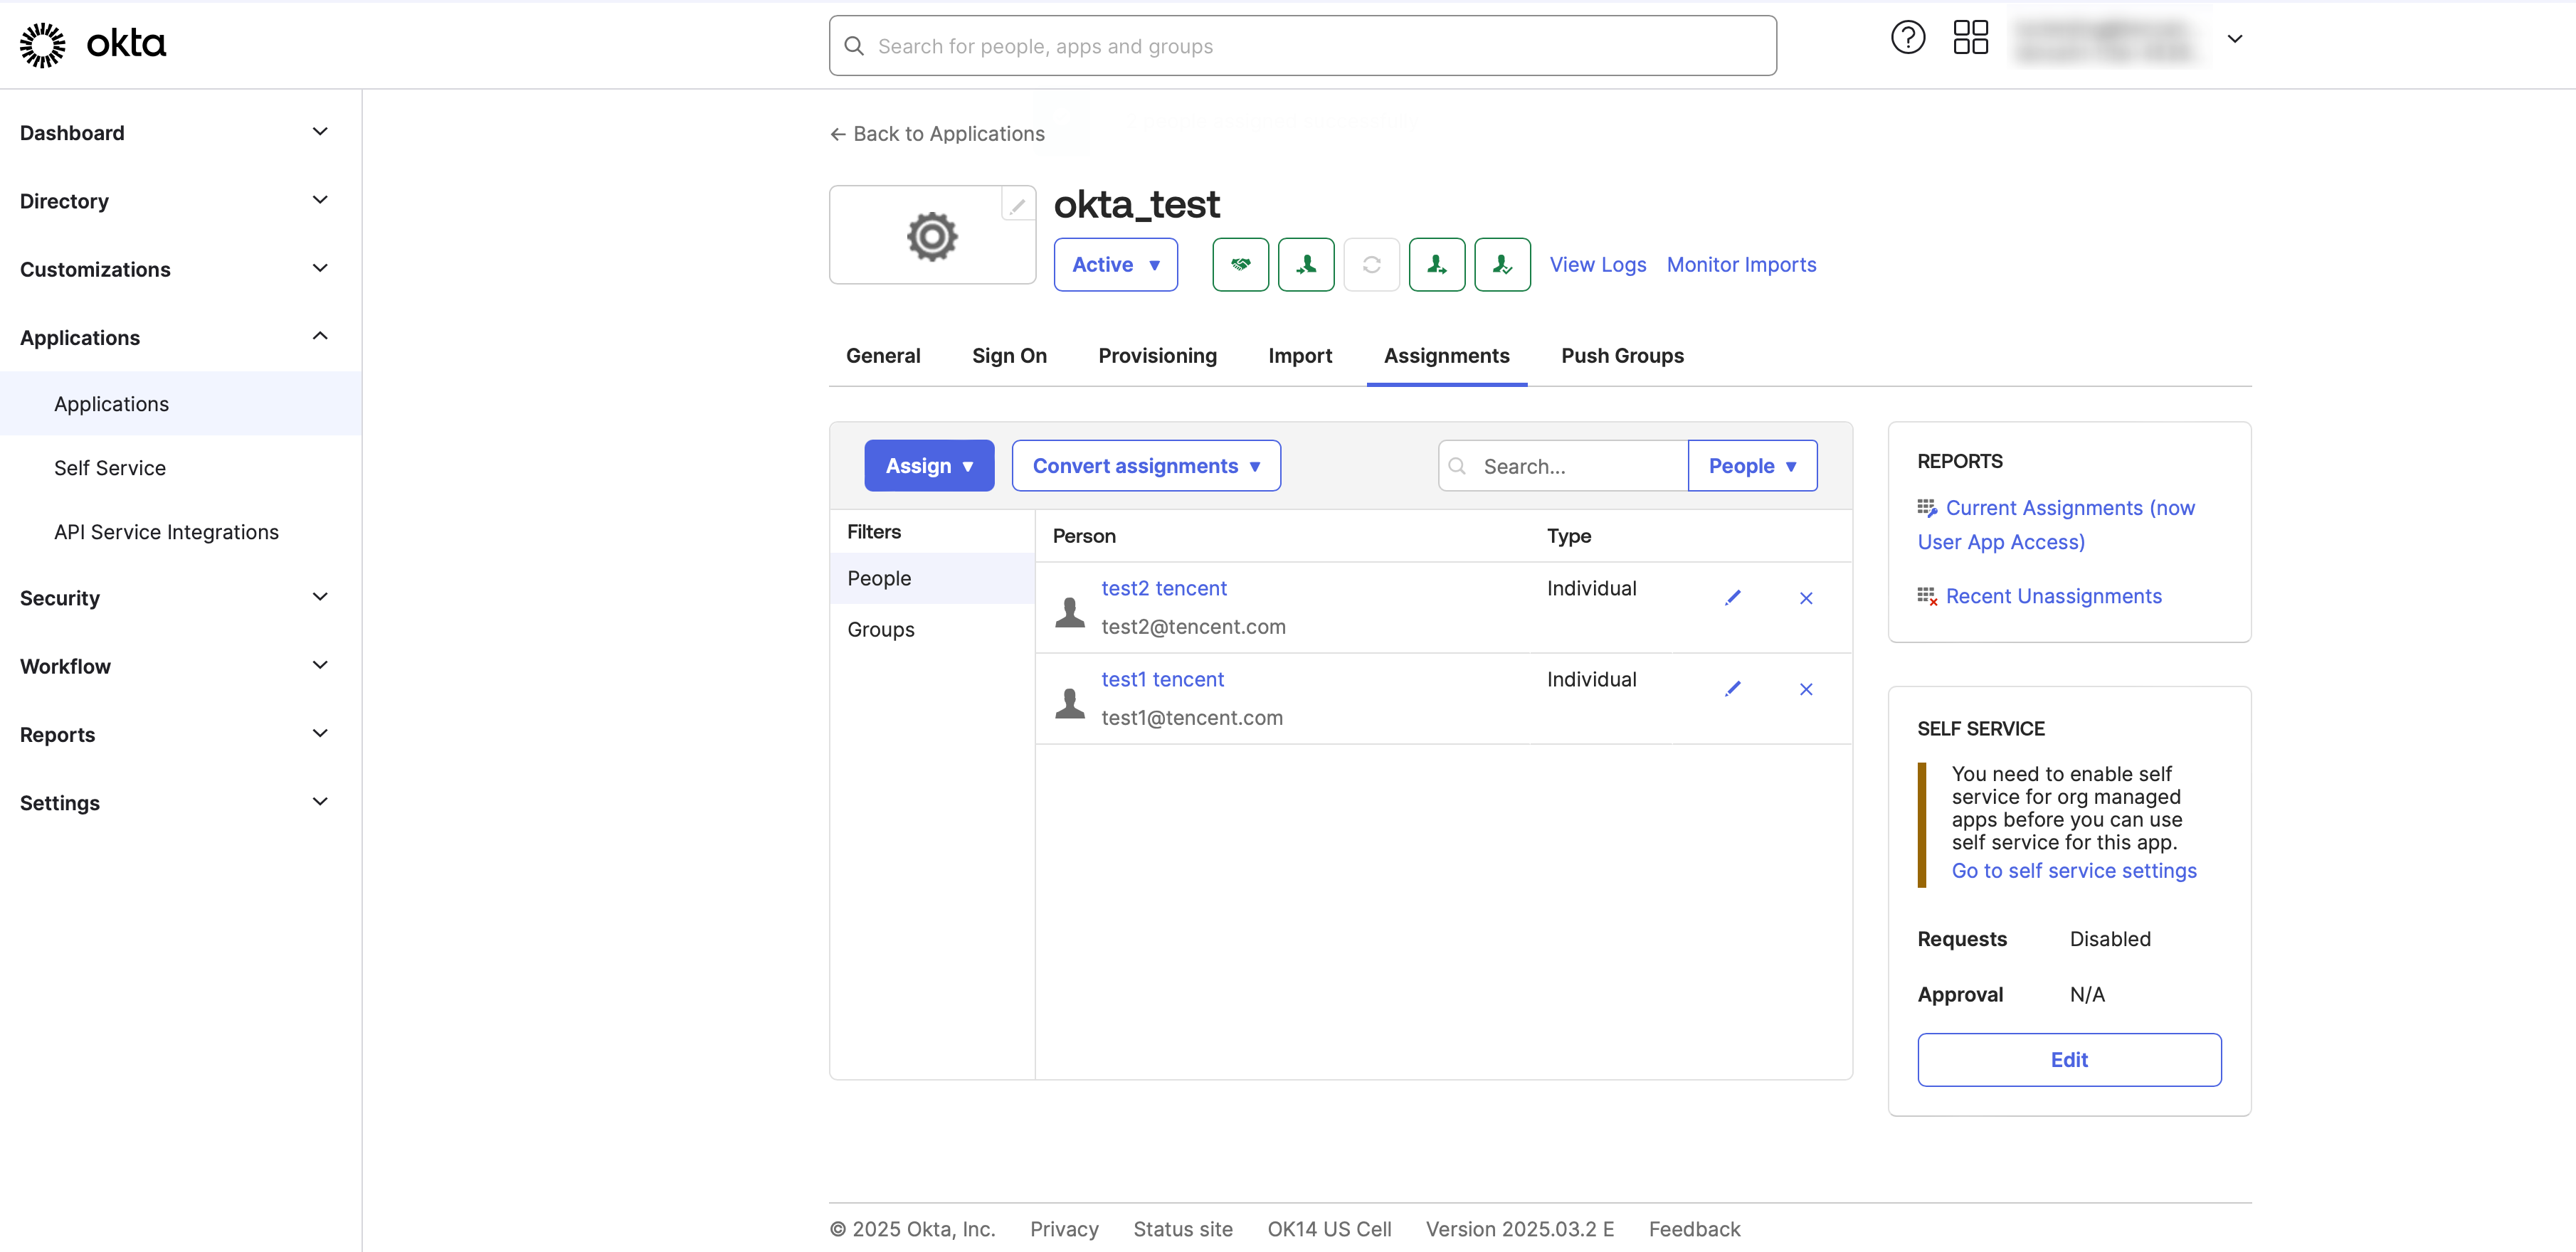The width and height of the screenshot is (2576, 1252).
Task: Click the handshake federation status icon
Action: point(1240,265)
